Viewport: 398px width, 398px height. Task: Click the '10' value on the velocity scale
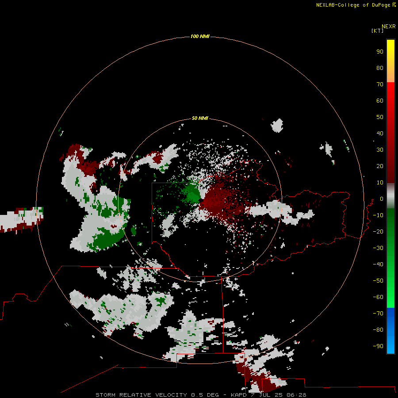click(x=380, y=183)
